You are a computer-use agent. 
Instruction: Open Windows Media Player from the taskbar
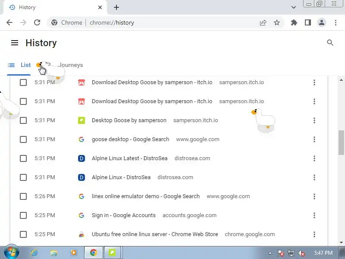(x=73, y=253)
